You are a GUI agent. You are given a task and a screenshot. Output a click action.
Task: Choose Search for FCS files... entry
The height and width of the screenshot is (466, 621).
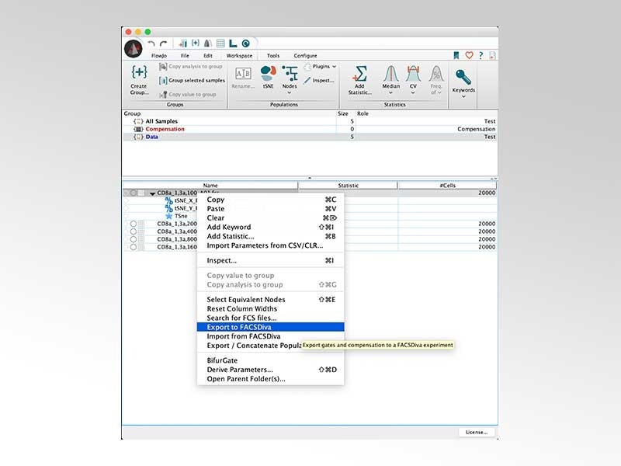[x=270, y=318]
